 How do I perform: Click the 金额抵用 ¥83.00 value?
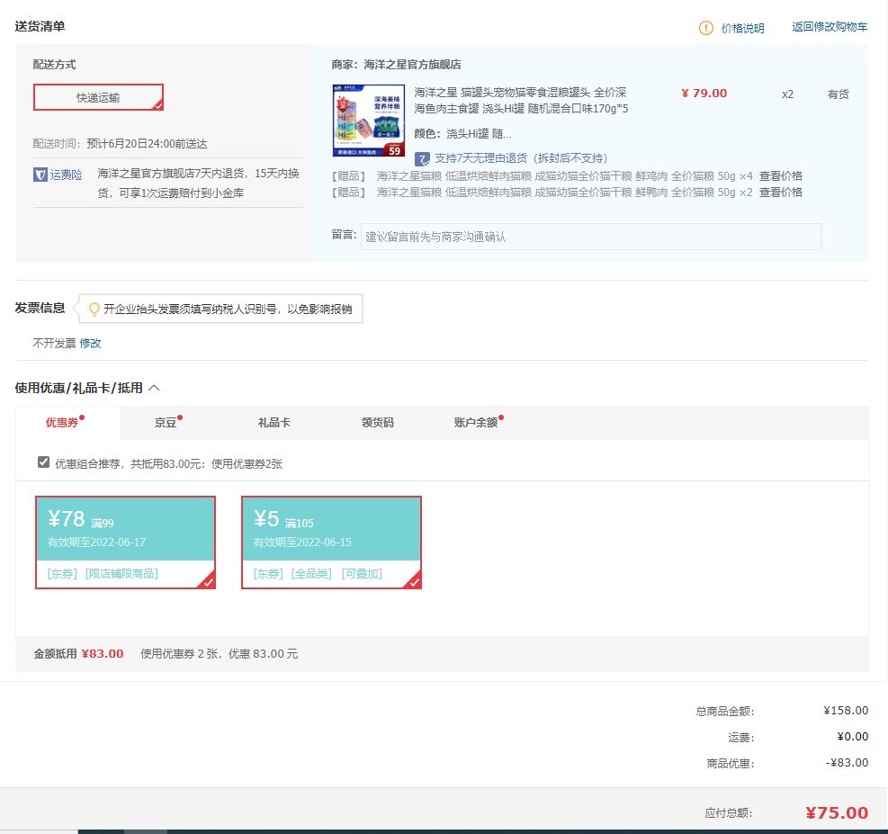103,654
